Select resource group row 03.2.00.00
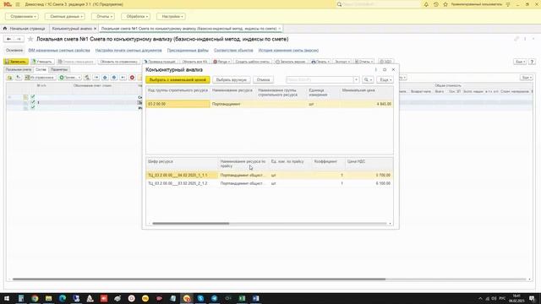Screen dimensions: 541x304 click(x=270, y=104)
